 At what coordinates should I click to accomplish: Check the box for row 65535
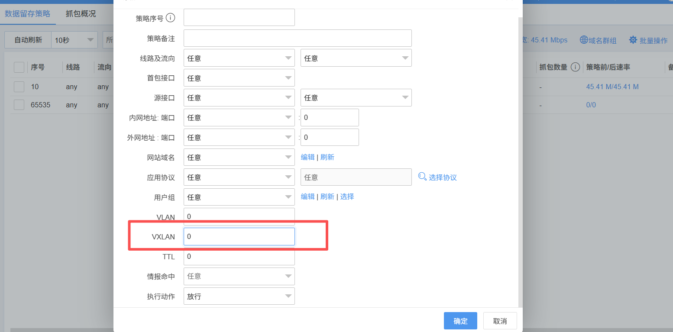19,105
